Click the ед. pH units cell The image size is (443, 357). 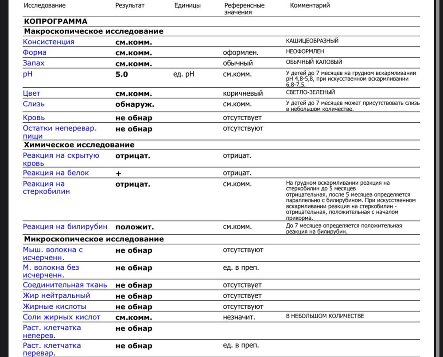pos(184,74)
